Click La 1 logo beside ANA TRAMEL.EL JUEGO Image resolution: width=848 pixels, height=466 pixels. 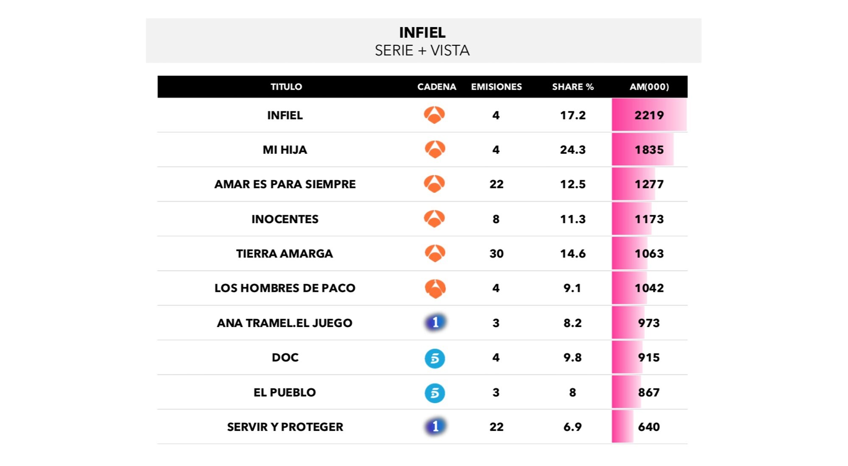(435, 322)
